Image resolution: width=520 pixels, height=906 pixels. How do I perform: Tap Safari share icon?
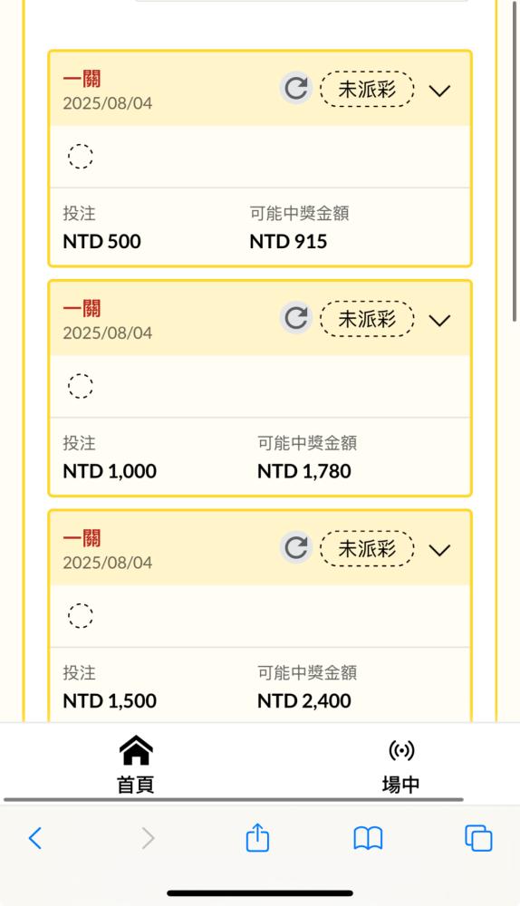(257, 837)
